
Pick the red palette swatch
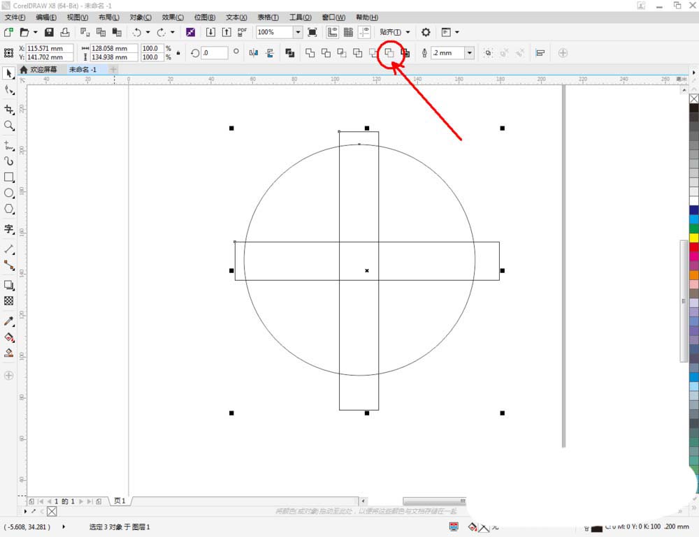coord(694,247)
